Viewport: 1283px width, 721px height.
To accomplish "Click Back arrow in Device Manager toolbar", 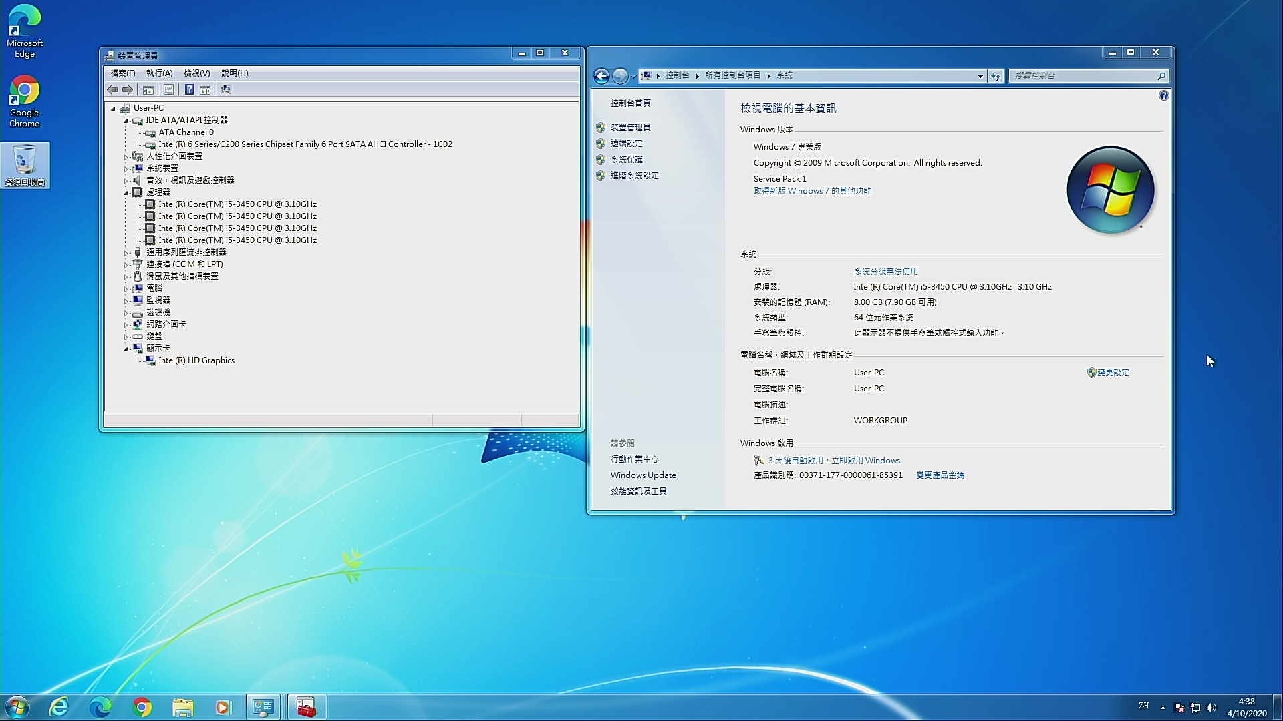I will coord(112,89).
